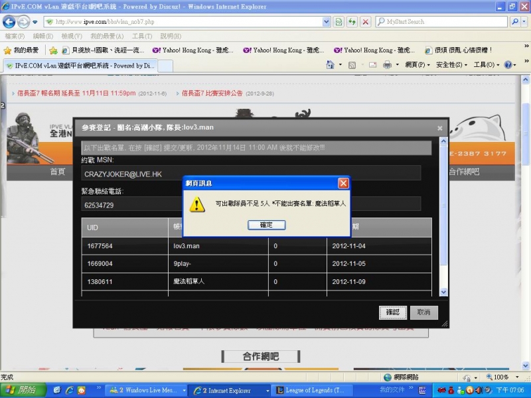Click the 合作網吧 navigation item
This screenshot has height=398, width=531.
pos(463,172)
